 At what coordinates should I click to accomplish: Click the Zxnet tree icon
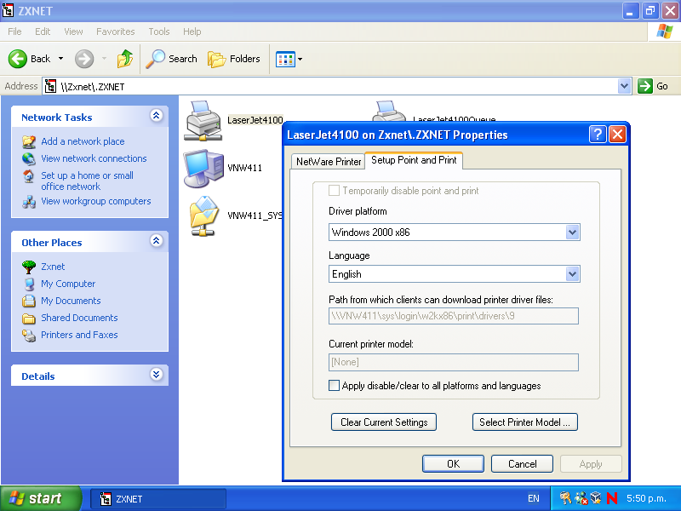coord(29,267)
